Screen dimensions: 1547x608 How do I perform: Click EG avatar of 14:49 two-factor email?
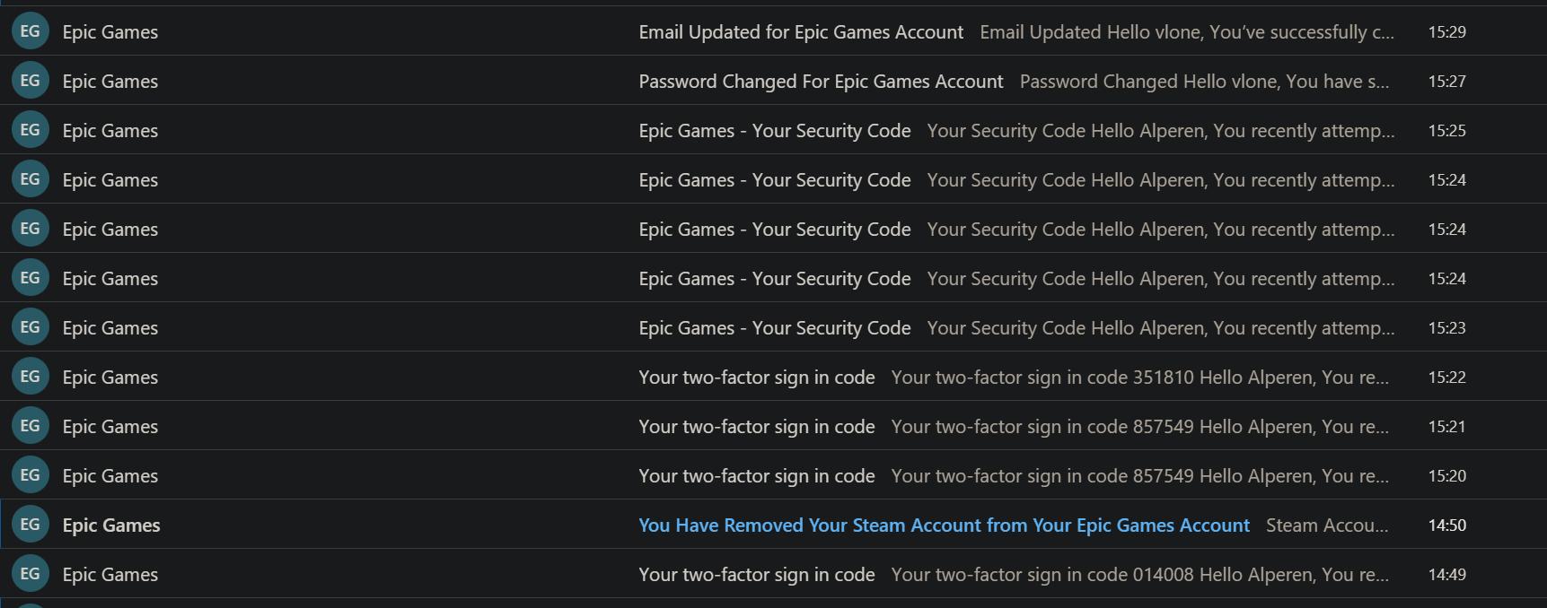pyautogui.click(x=30, y=574)
